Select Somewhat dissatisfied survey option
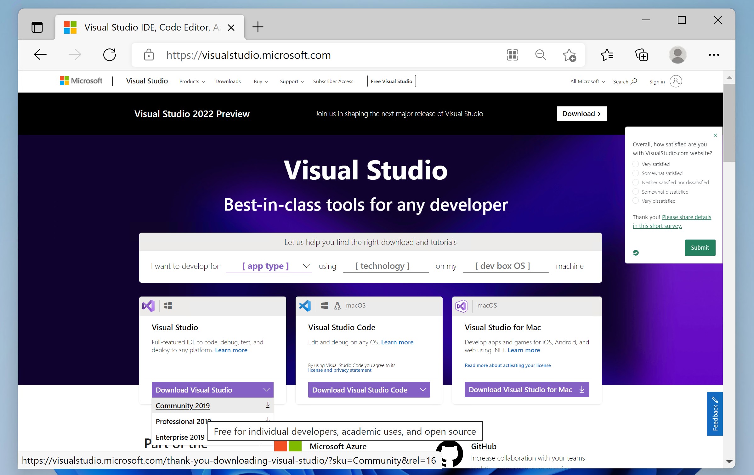This screenshot has width=754, height=475. [x=636, y=192]
